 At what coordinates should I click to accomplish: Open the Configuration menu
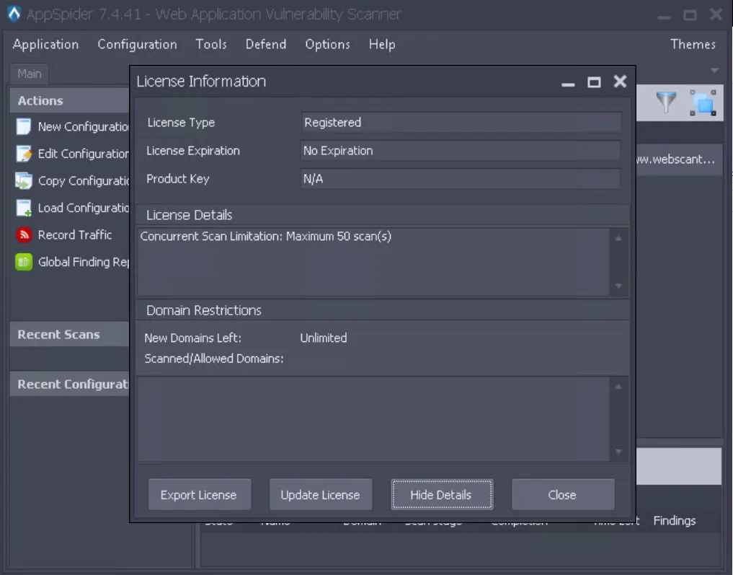pyautogui.click(x=137, y=45)
